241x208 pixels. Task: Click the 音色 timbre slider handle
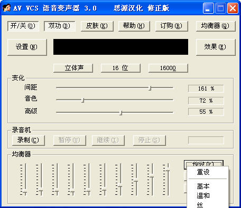point(83,100)
